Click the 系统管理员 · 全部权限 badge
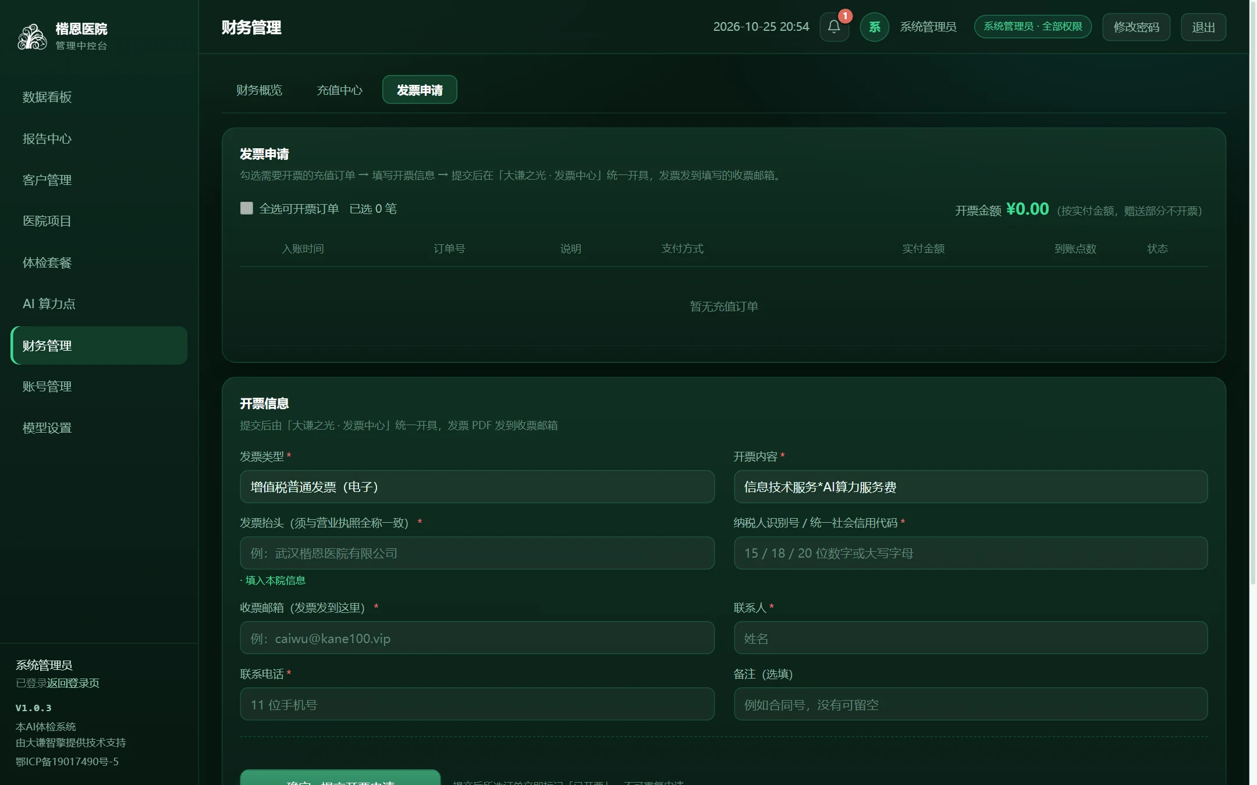The width and height of the screenshot is (1257, 785). pyautogui.click(x=1033, y=27)
